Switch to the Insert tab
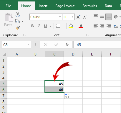121x113 pixels. [43, 6]
